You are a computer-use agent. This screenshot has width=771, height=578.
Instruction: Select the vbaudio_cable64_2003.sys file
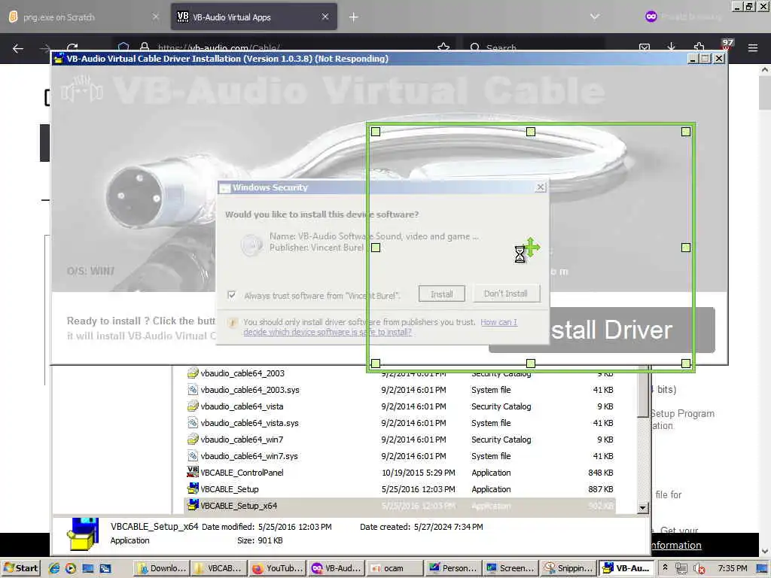click(x=250, y=390)
